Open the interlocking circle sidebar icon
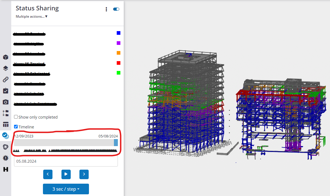 click(6, 147)
